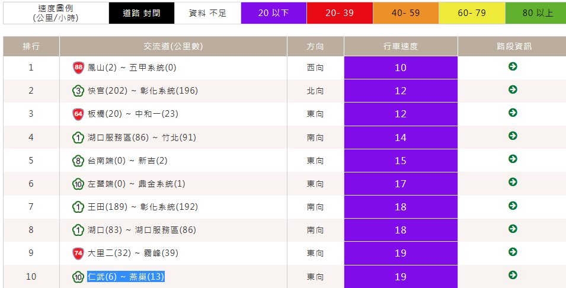Click the speed cell showing 10
The width and height of the screenshot is (566, 288).
pyautogui.click(x=401, y=68)
